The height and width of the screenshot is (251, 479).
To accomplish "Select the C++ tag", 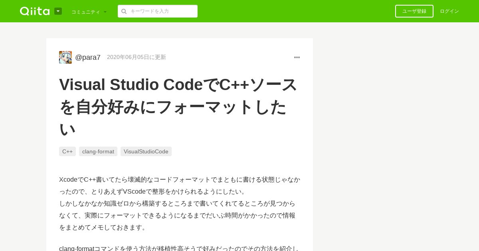I will (x=67, y=151).
